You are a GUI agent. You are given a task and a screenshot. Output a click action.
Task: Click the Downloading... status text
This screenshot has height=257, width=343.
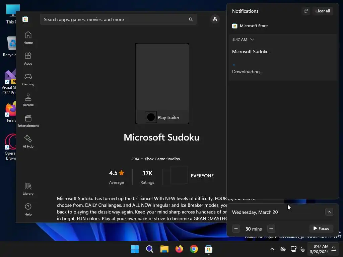pos(248,72)
